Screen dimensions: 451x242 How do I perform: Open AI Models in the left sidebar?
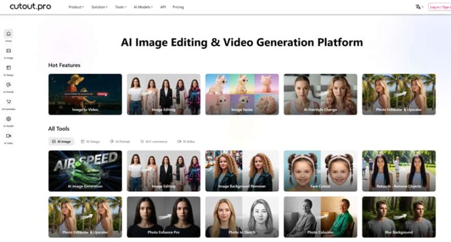tap(8, 119)
